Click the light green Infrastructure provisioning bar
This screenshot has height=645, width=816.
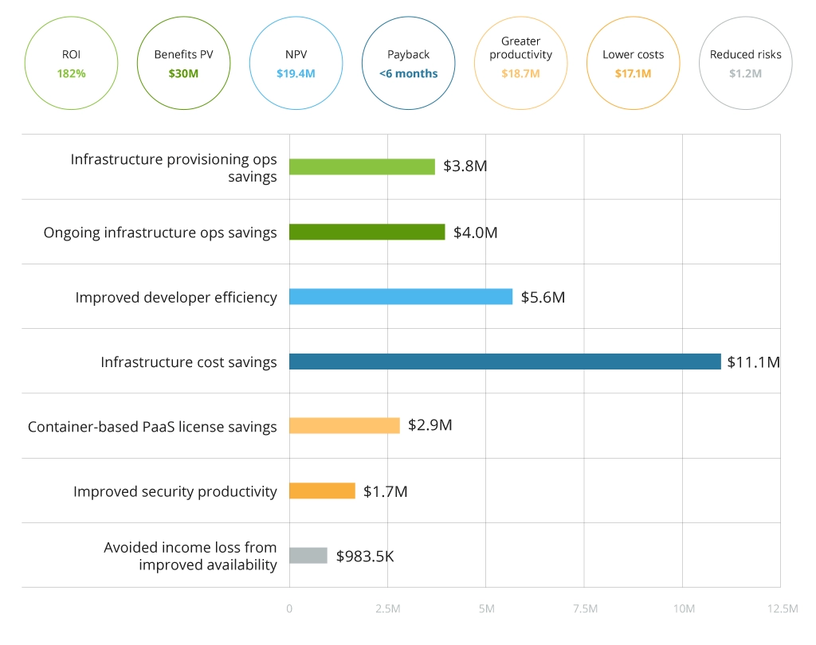363,167
